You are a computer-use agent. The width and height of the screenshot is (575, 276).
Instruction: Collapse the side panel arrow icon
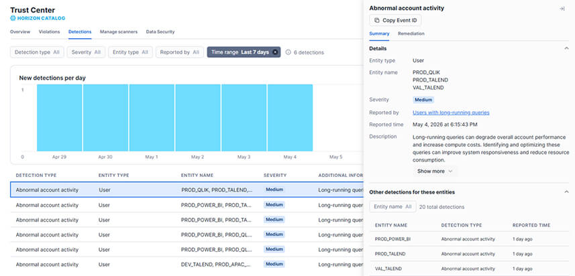tap(562, 9)
